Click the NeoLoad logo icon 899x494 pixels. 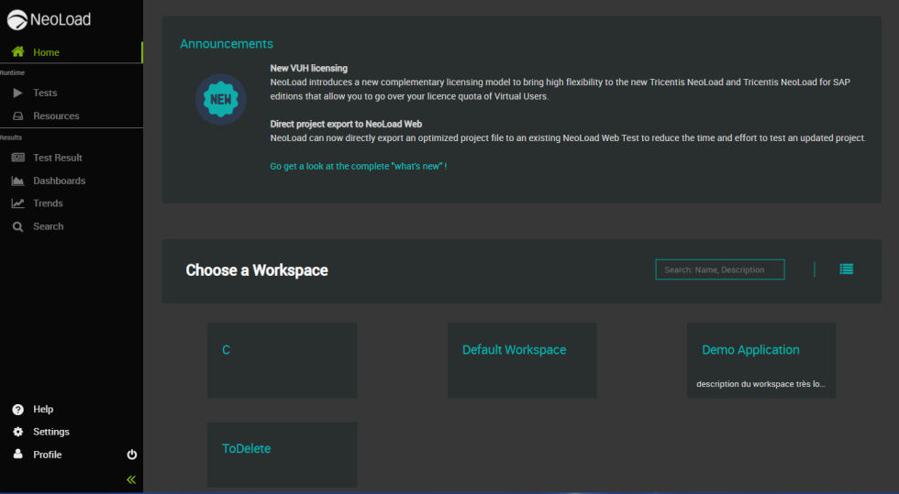point(17,19)
